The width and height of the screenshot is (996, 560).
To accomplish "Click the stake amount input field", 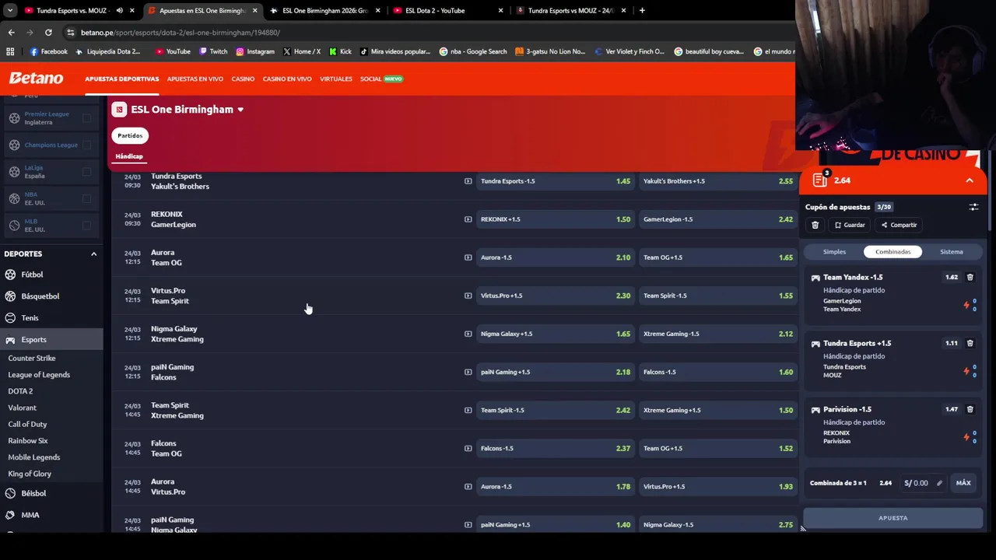I will pos(923,483).
